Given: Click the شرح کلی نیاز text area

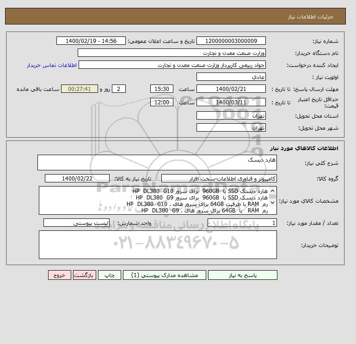Looking at the screenshot, I should [157, 163].
